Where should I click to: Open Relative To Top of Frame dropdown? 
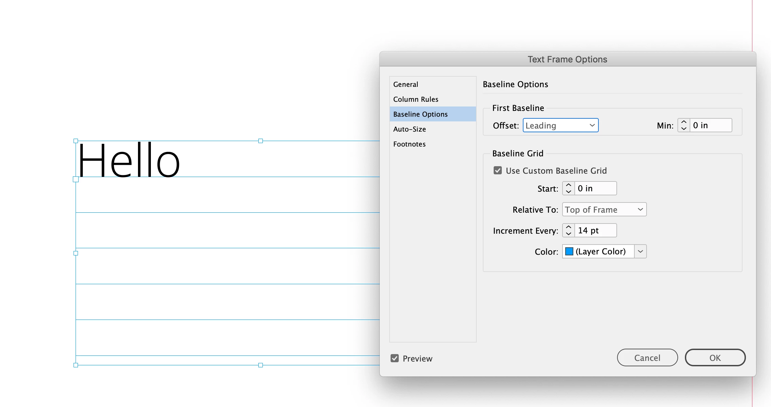[604, 210]
